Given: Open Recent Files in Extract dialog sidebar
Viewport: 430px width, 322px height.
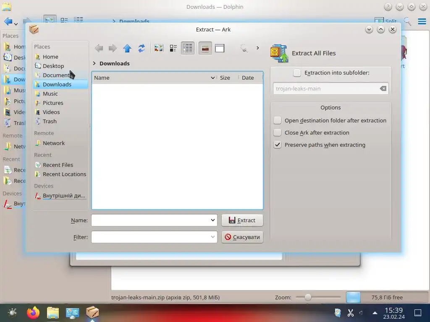Looking at the screenshot, I should click(60, 165).
